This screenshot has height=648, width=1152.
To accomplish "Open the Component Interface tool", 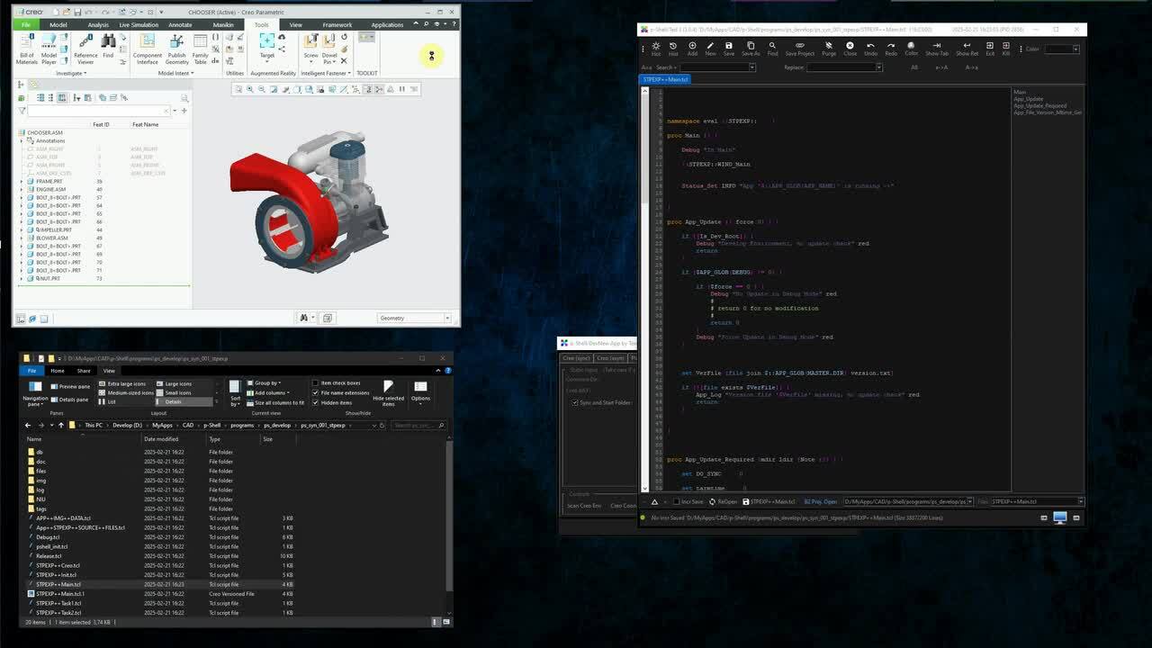I will [148, 49].
